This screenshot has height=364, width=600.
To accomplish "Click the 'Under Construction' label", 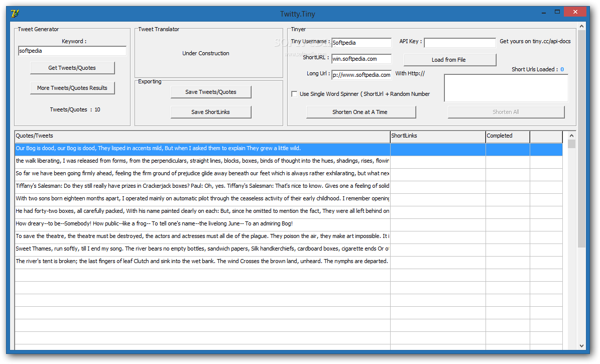I will 206,53.
